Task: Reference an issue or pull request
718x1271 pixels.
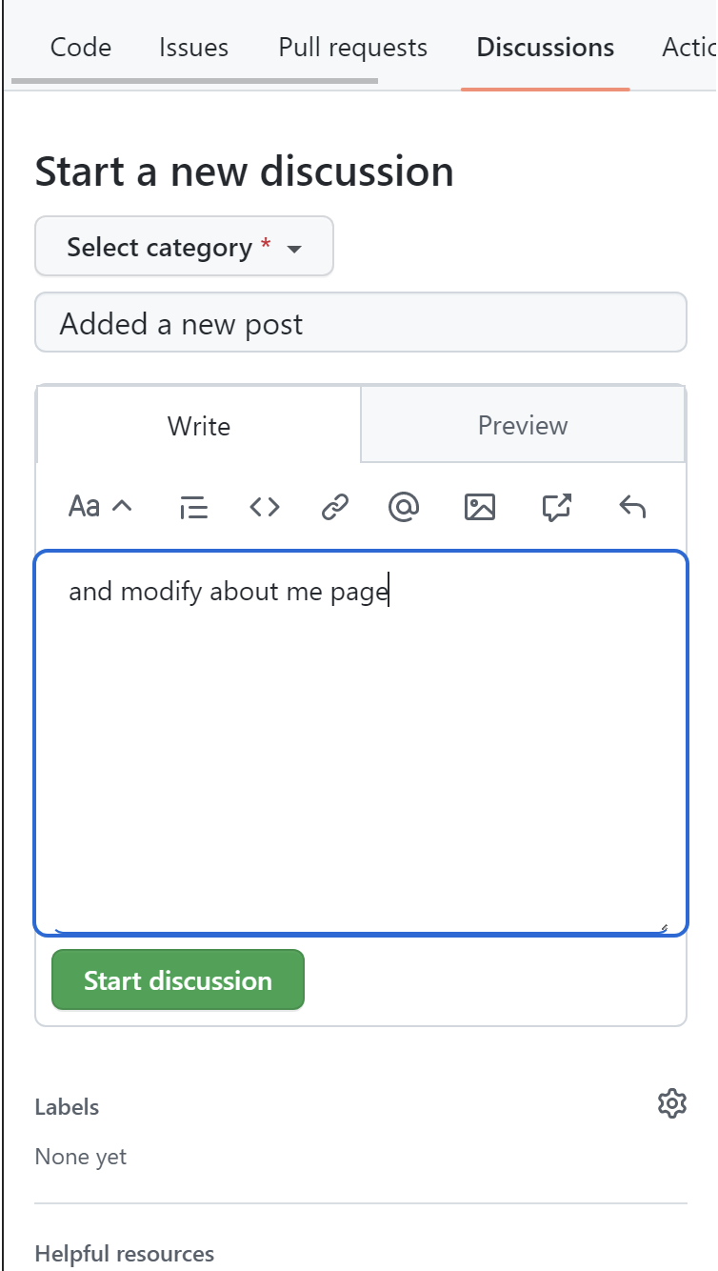Action: [x=555, y=506]
